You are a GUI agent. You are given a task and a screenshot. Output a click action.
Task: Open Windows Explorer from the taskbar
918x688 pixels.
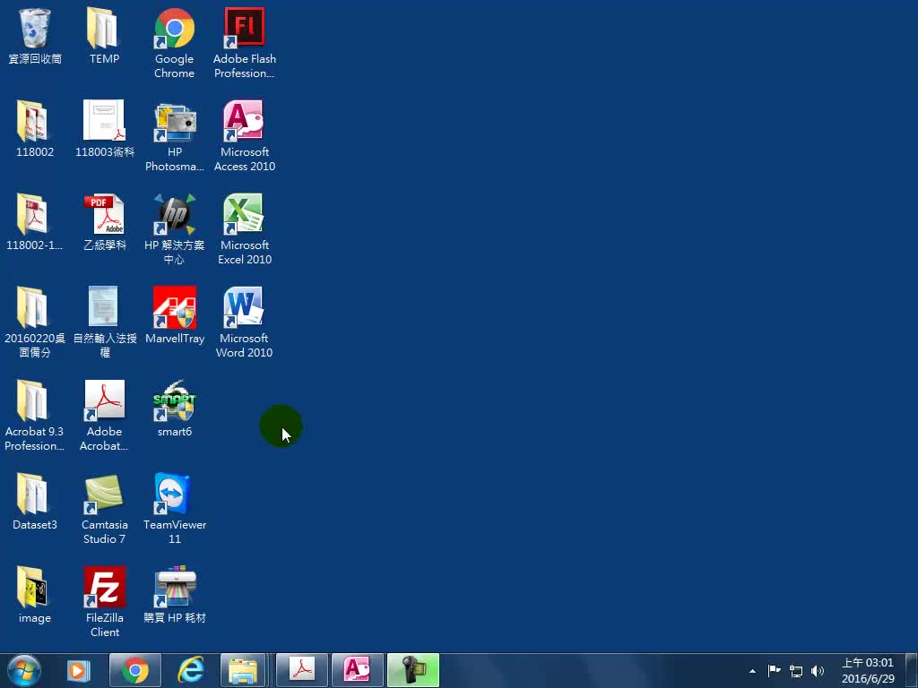[x=242, y=670]
